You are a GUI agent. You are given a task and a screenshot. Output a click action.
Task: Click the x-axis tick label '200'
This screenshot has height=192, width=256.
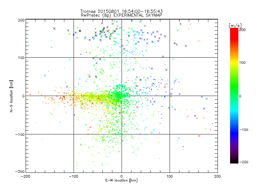coord(218,176)
